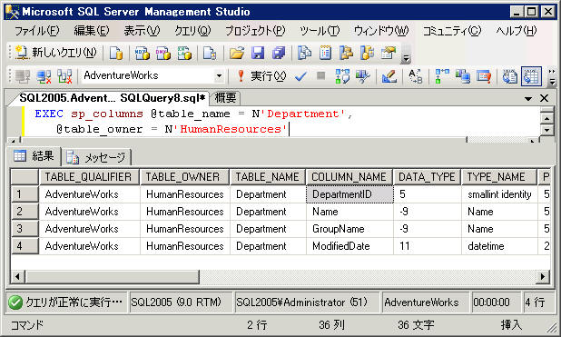This screenshot has width=561, height=337.
Task: Select the ModifiedDate cell
Action: (x=349, y=246)
